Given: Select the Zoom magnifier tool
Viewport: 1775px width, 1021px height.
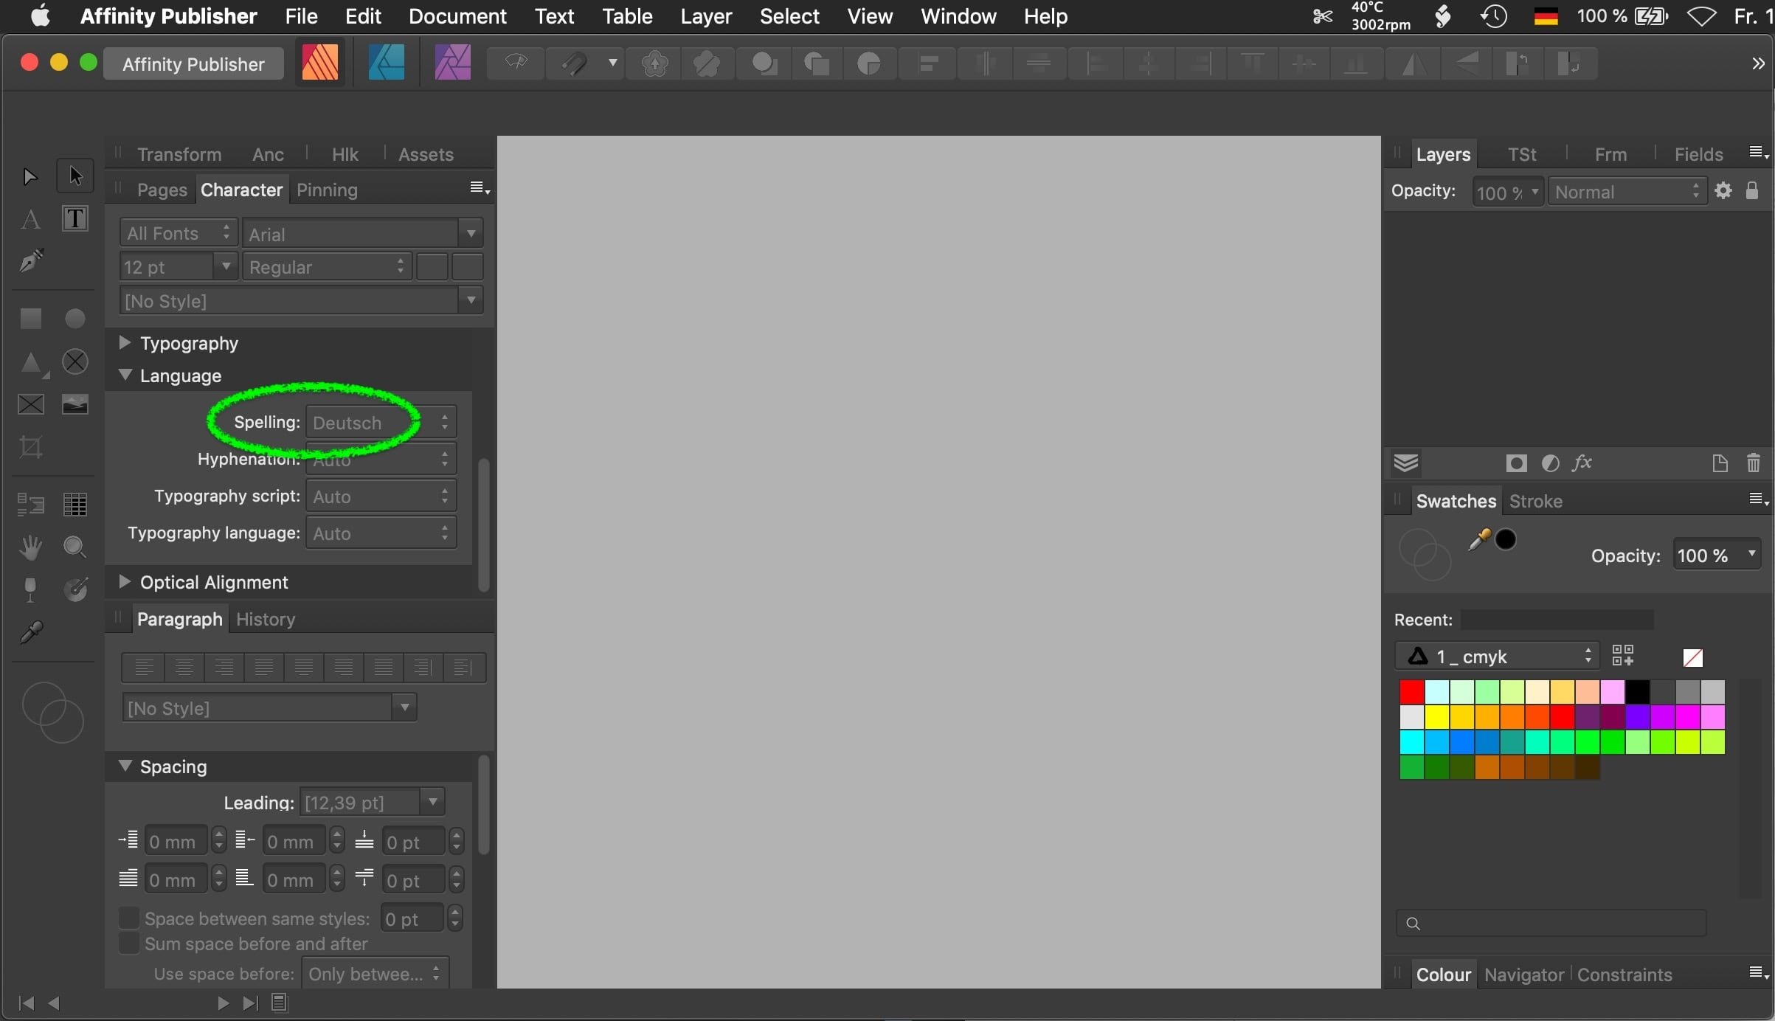Looking at the screenshot, I should tap(75, 547).
